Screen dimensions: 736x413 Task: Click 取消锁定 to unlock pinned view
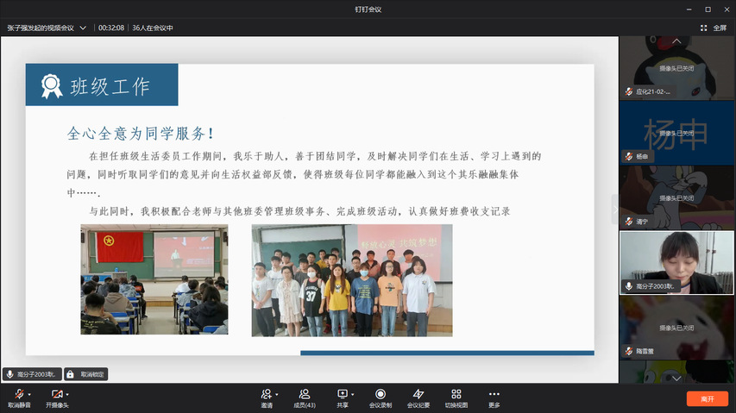[x=85, y=374]
